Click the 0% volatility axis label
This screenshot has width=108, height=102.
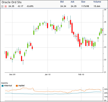(x=105, y=101)
